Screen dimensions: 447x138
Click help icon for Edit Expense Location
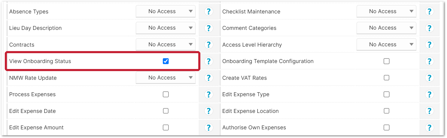pos(429,111)
